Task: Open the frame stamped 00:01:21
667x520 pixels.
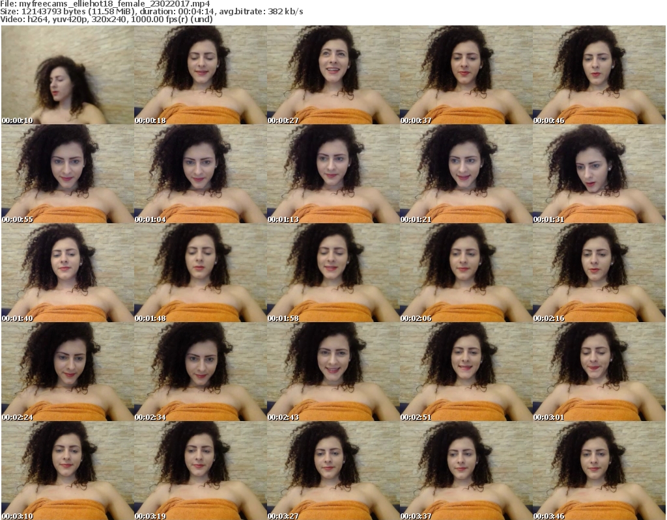Action: [466, 174]
